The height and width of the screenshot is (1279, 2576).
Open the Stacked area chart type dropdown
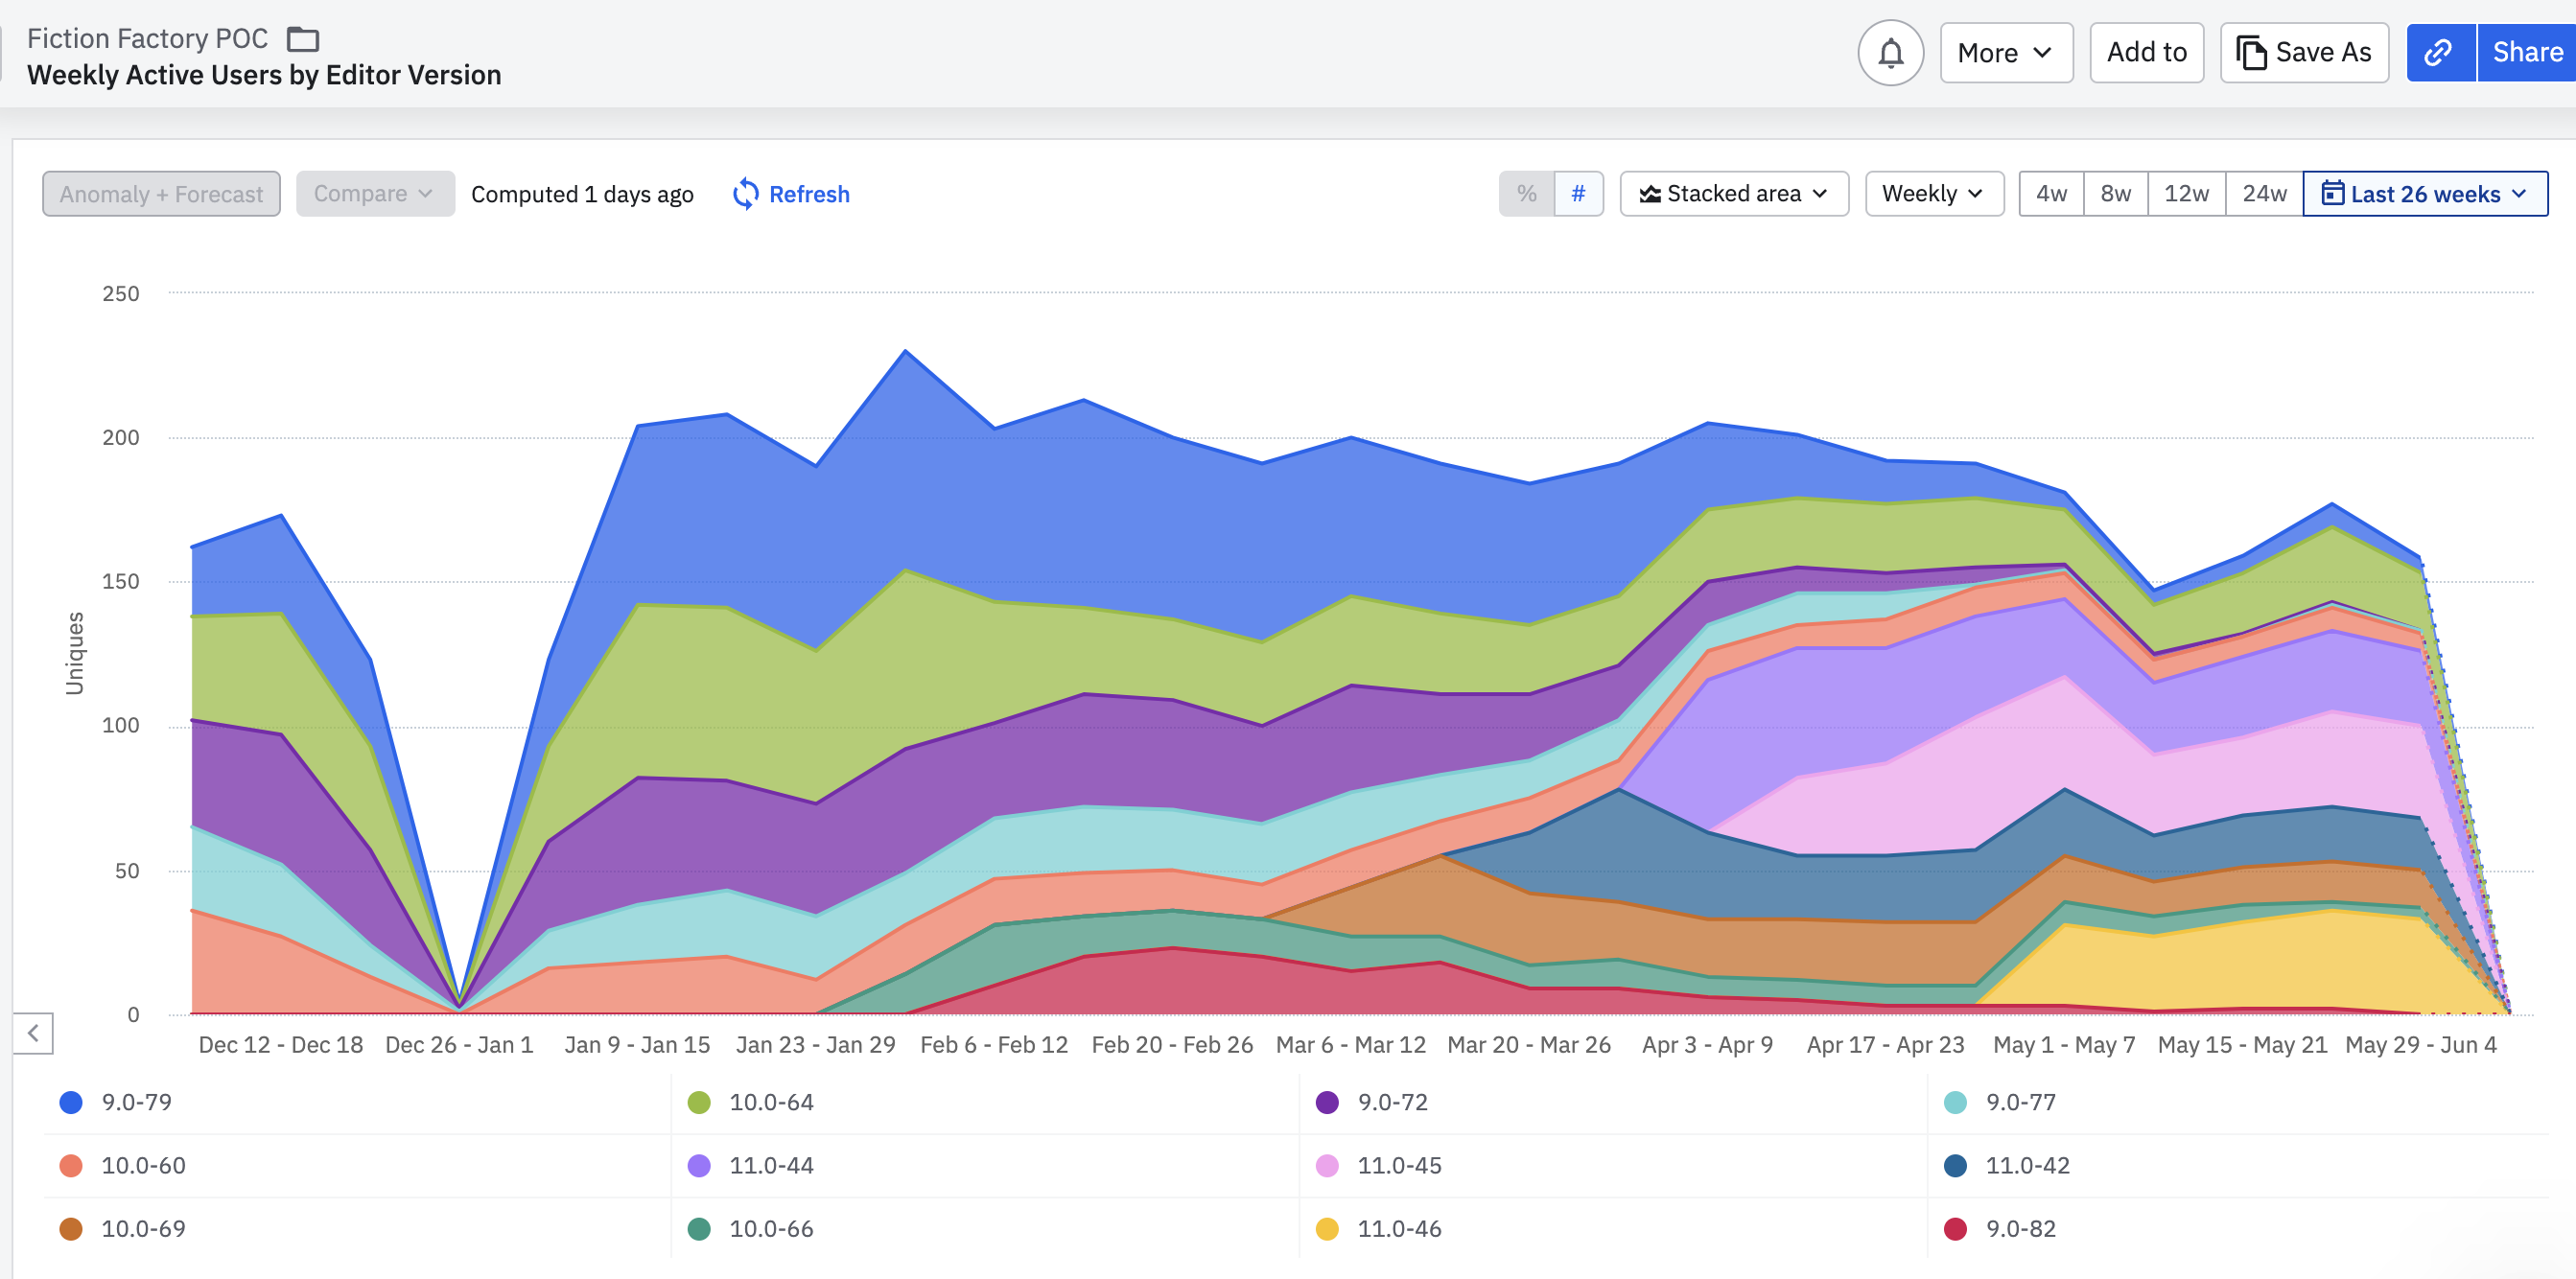tap(1734, 193)
